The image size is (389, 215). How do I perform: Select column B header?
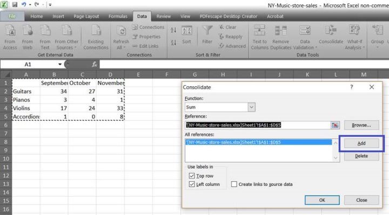point(54,74)
